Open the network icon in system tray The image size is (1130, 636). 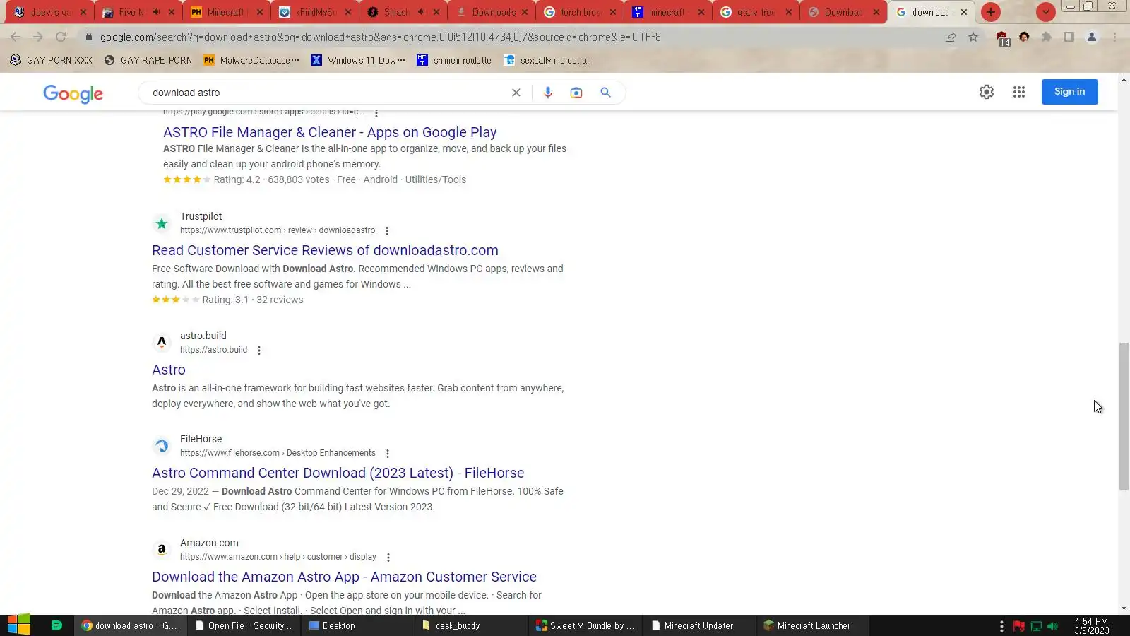click(x=1036, y=626)
